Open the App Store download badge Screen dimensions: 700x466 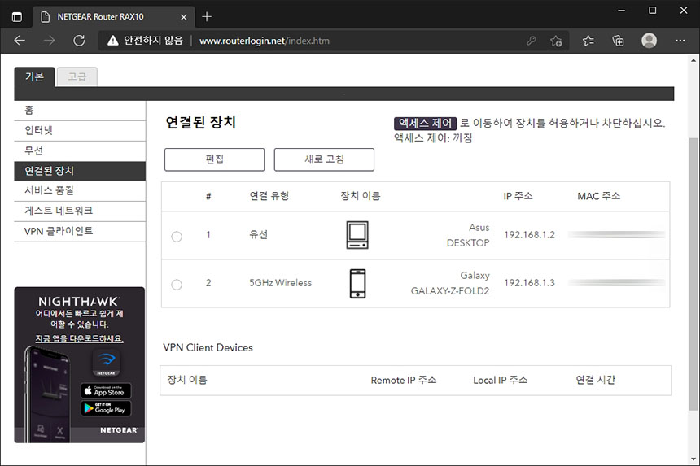[x=106, y=390]
